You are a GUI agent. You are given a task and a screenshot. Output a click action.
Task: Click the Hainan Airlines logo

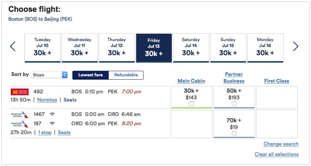point(20,92)
